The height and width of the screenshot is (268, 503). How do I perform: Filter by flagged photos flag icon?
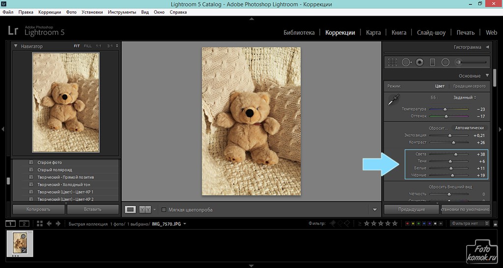pos(333,223)
